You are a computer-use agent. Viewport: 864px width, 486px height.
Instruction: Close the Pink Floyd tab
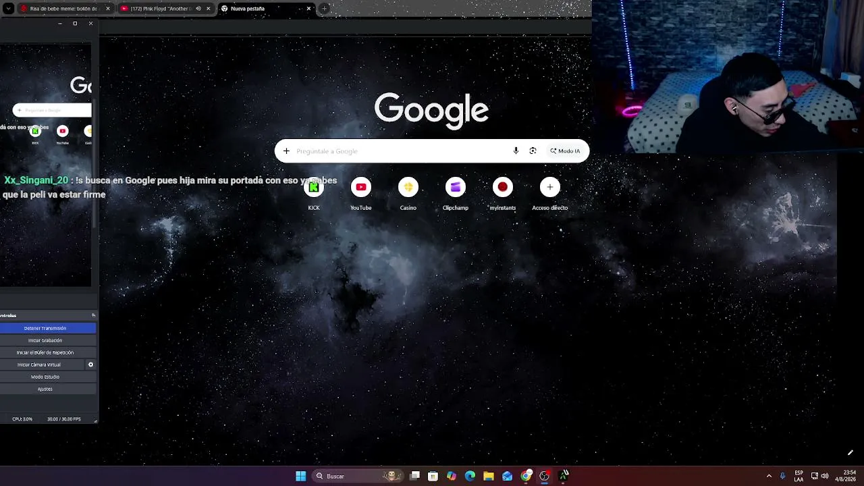pyautogui.click(x=208, y=9)
